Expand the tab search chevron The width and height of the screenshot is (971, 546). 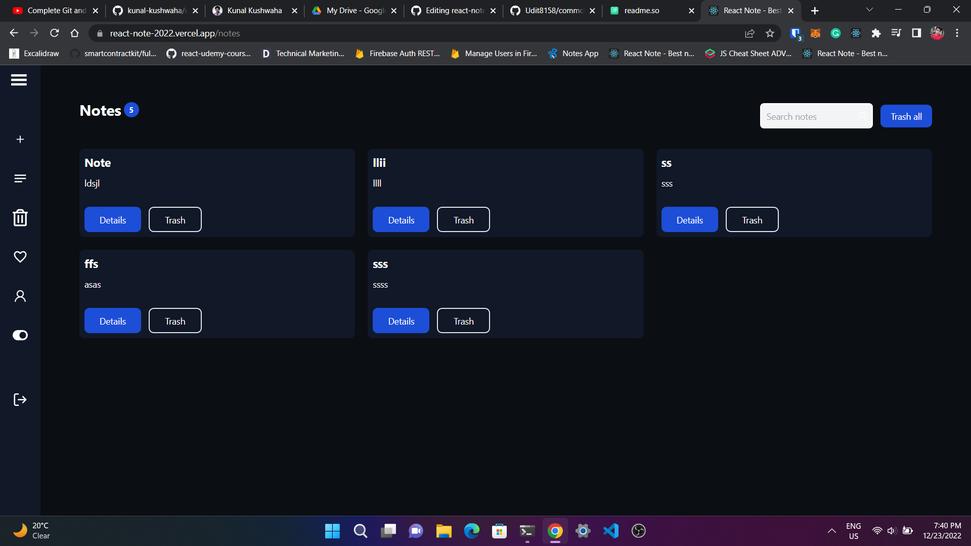point(869,10)
